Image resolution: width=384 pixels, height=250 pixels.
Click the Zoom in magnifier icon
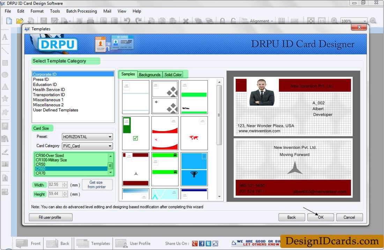point(334,21)
